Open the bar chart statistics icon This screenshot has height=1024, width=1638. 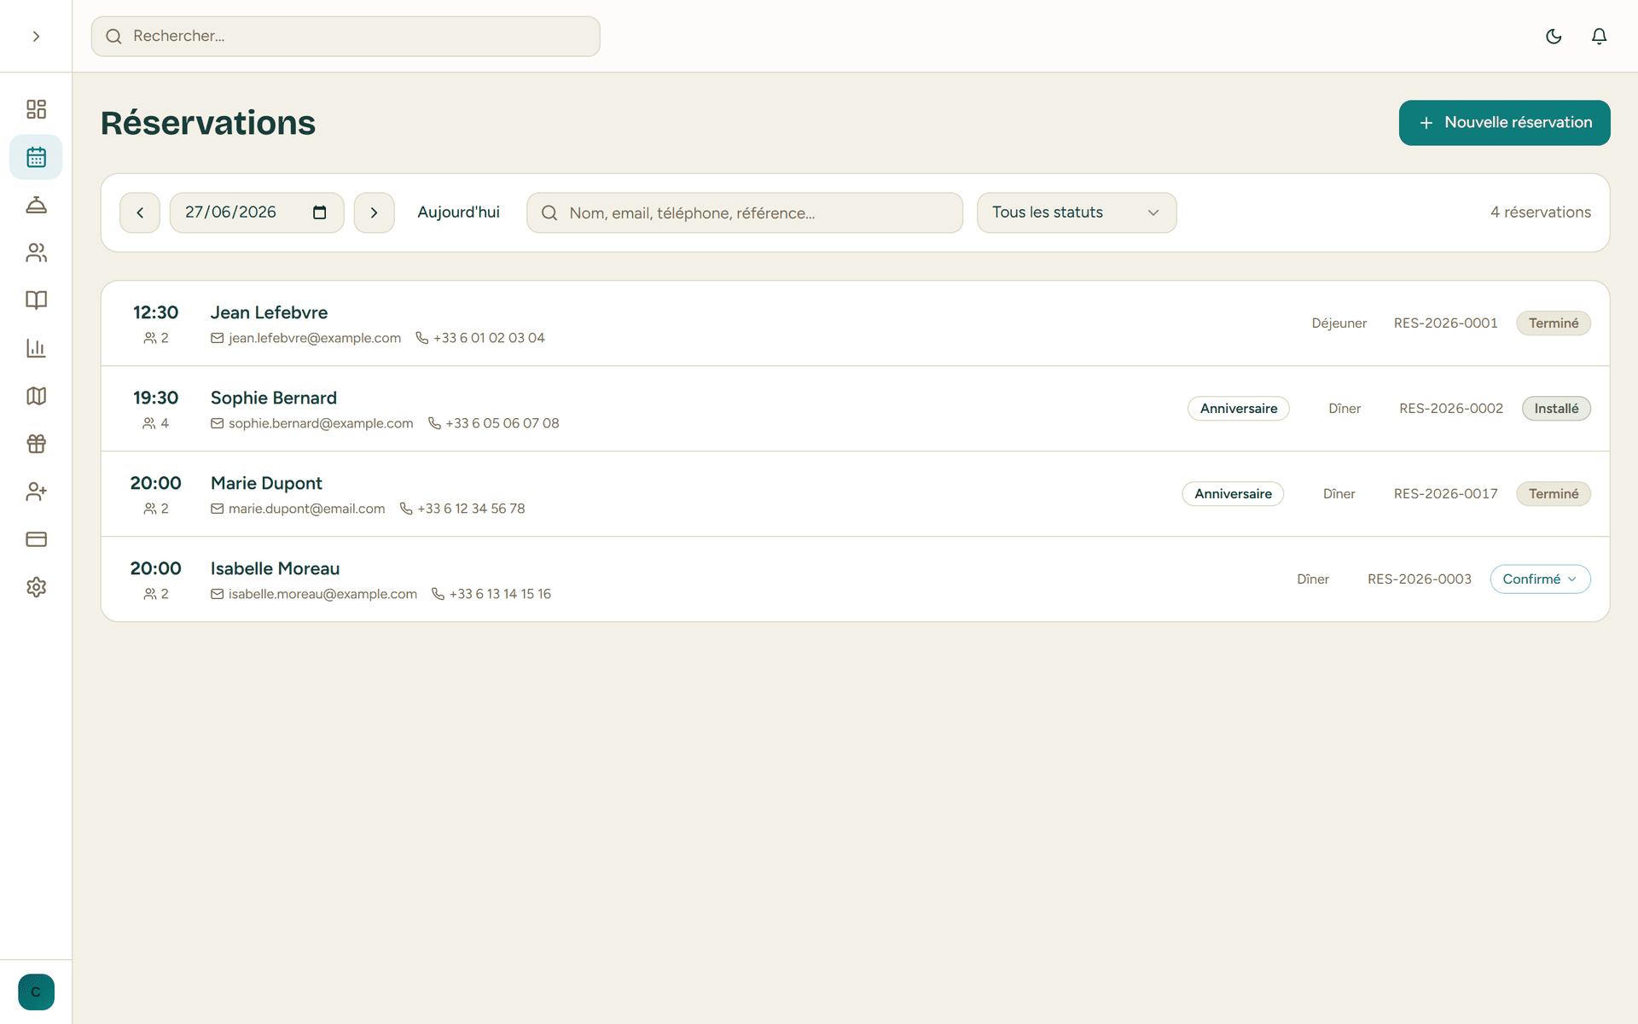tap(36, 348)
